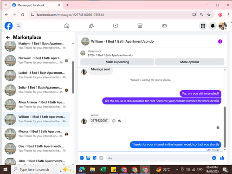Open the Watch video icon
The width and height of the screenshot is (232, 174).
(x=116, y=26)
